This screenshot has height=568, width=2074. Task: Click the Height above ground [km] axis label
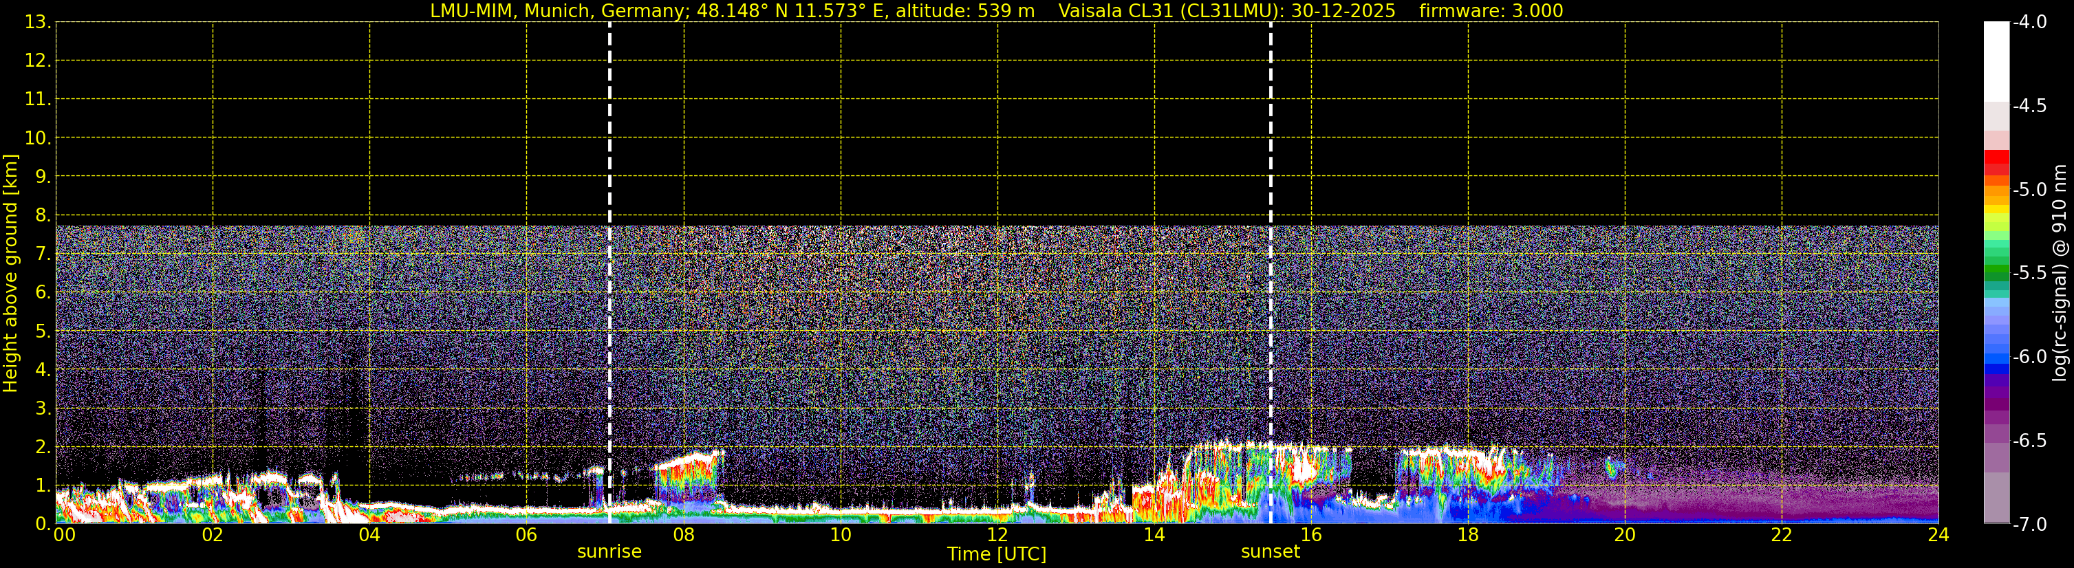pyautogui.click(x=10, y=274)
